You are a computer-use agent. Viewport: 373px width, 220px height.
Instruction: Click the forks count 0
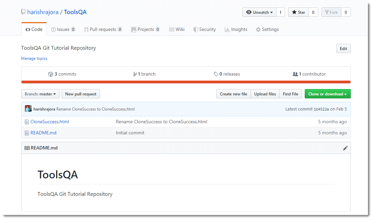pyautogui.click(x=346, y=12)
